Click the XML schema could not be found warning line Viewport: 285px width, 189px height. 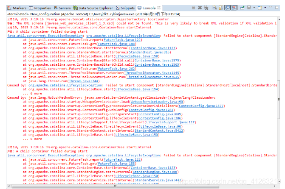142,23
